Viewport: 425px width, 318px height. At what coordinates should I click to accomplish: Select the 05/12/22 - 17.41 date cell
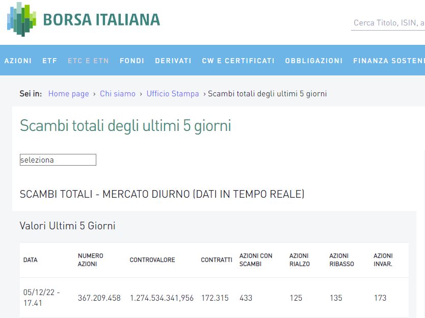click(42, 298)
